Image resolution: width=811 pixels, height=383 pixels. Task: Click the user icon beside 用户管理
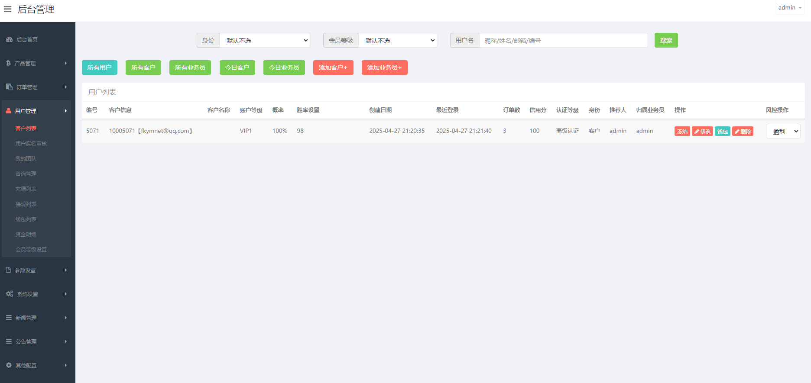click(x=9, y=111)
